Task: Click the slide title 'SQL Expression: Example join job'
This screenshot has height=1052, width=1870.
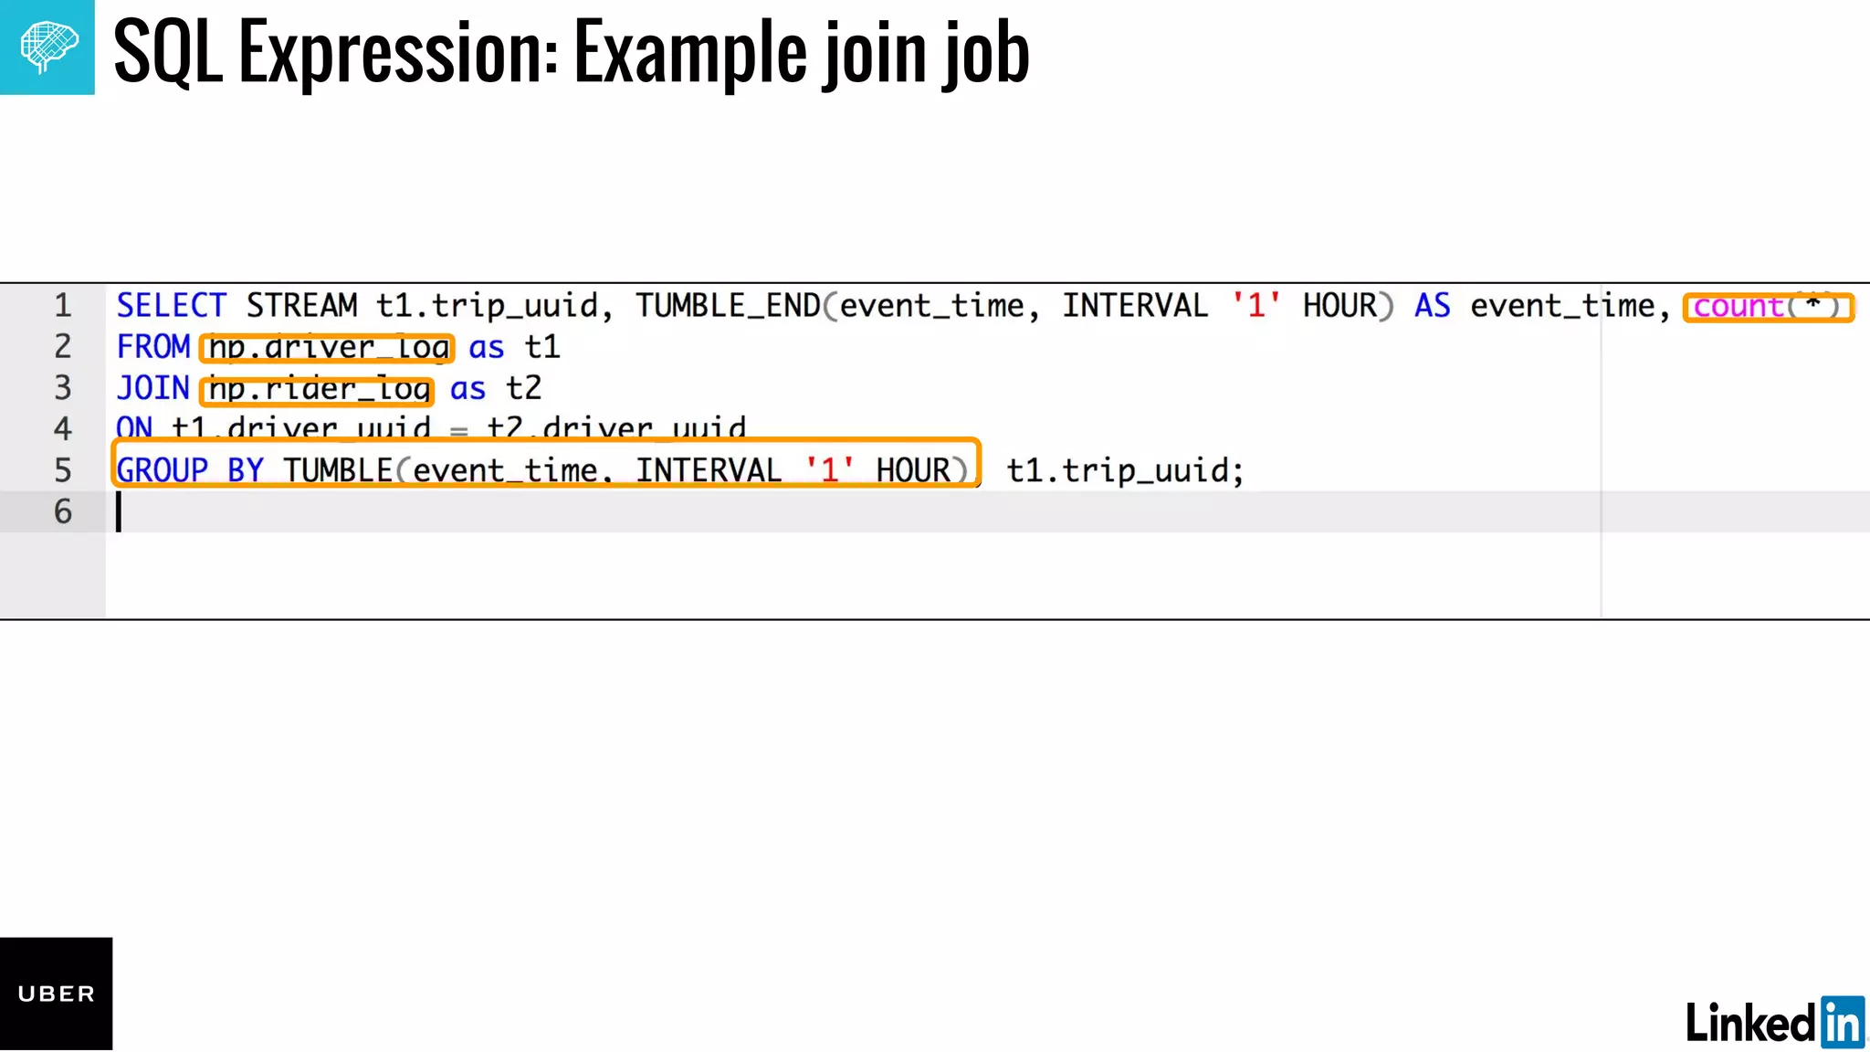Action: 572,52
